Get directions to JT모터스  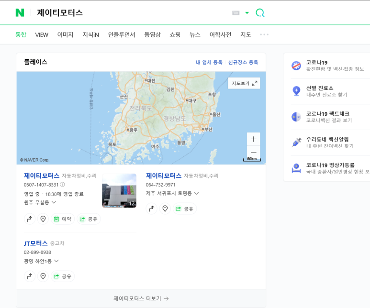click(30, 276)
